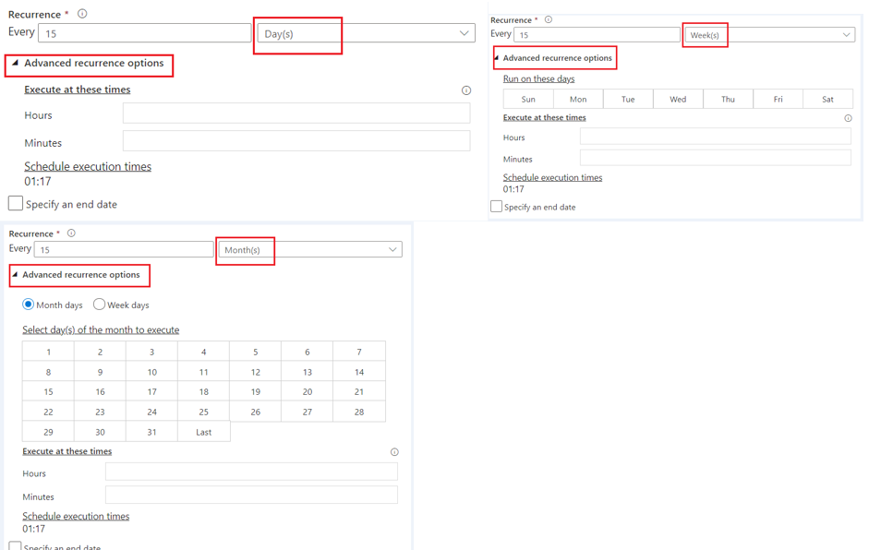Click the Hours input in daily panel
Image resolution: width=869 pixels, height=550 pixels.
click(296, 113)
